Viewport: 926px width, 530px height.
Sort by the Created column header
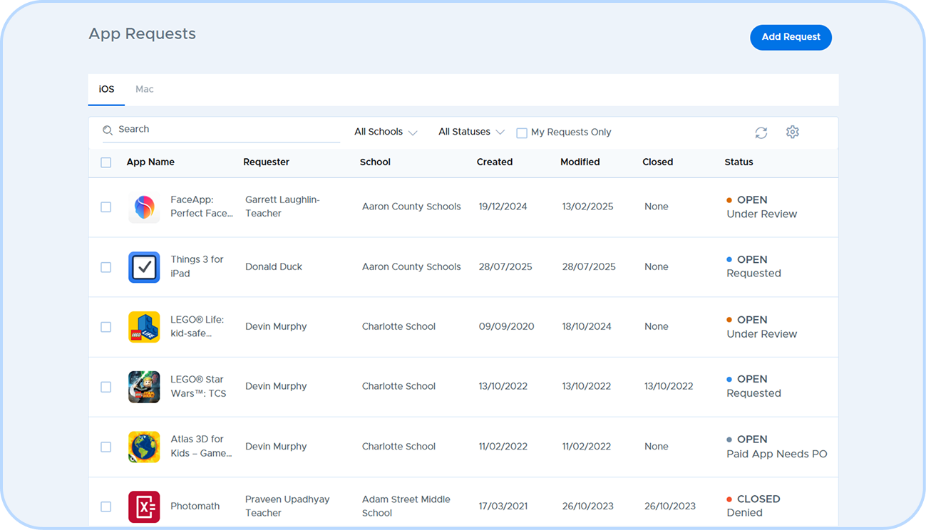(x=495, y=162)
